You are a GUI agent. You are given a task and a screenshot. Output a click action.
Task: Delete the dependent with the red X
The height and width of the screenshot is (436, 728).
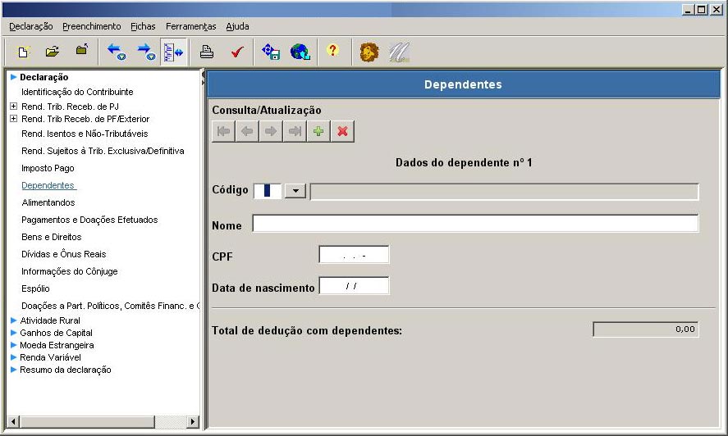[342, 131]
